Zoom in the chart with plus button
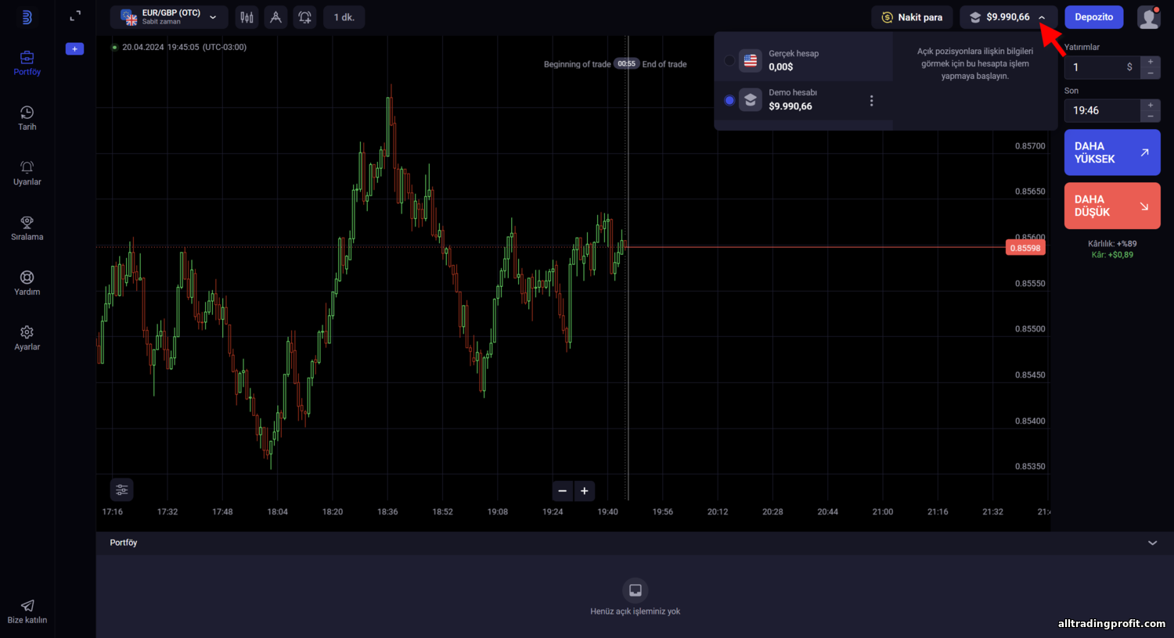This screenshot has width=1174, height=638. point(585,491)
